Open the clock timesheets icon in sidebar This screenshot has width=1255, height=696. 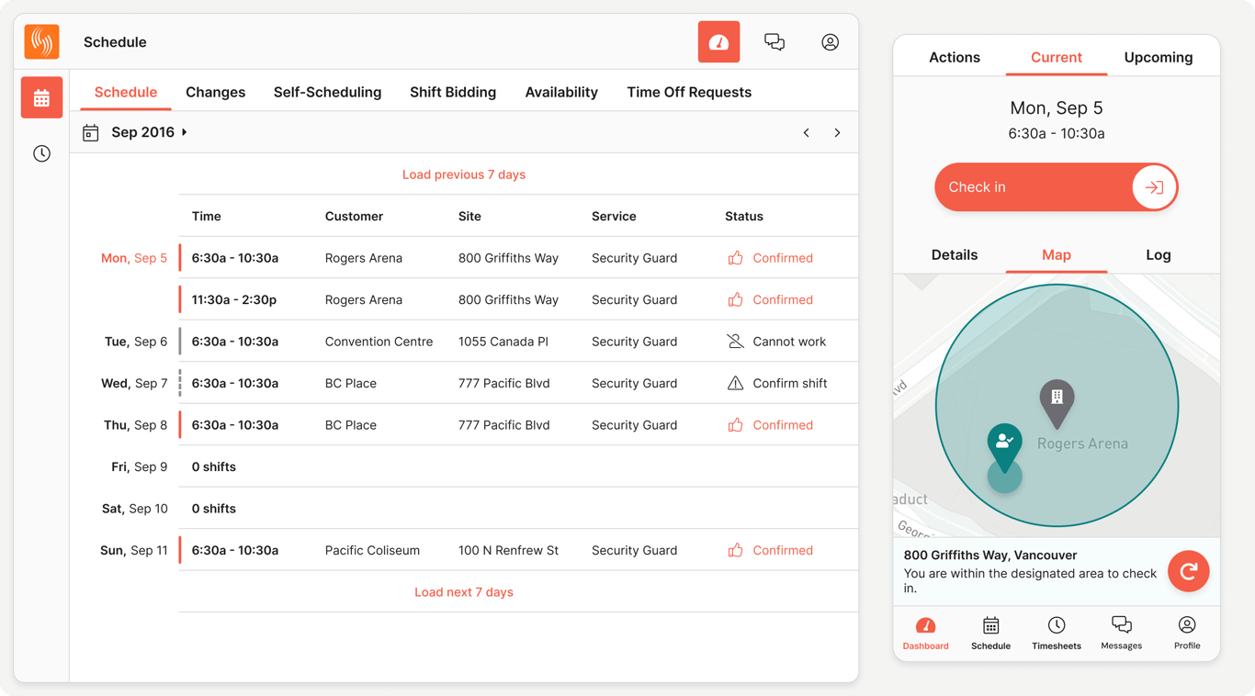pos(42,153)
